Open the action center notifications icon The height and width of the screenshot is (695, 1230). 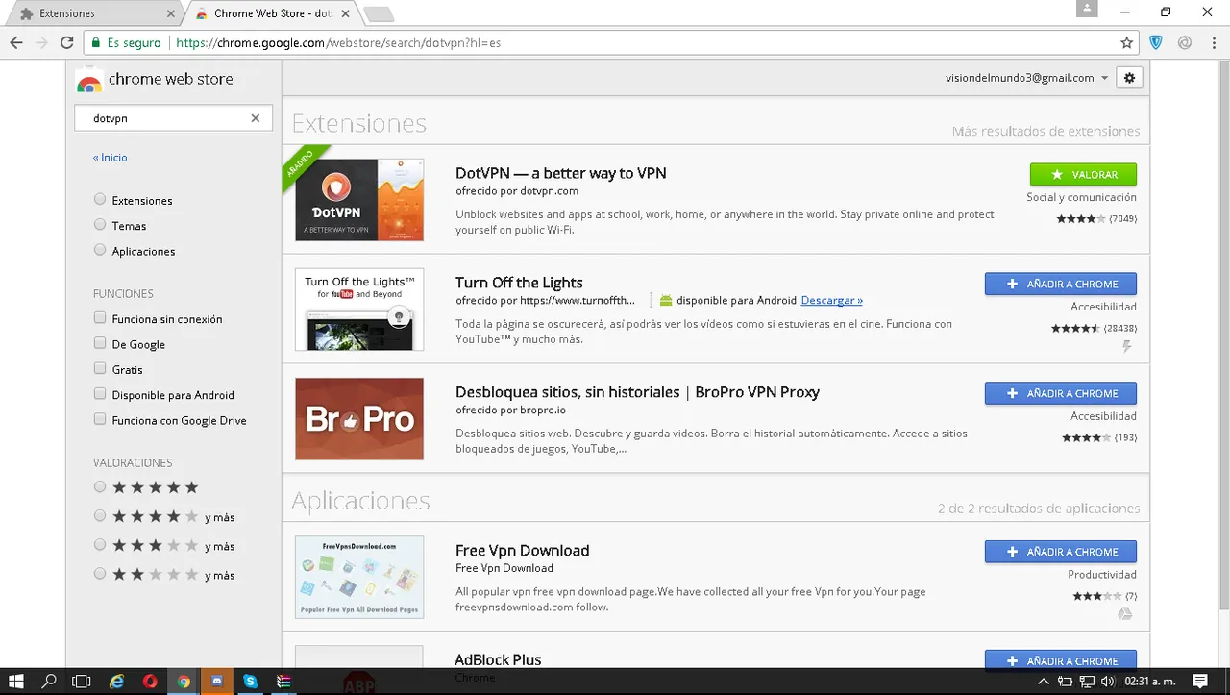pyautogui.click(x=1199, y=682)
